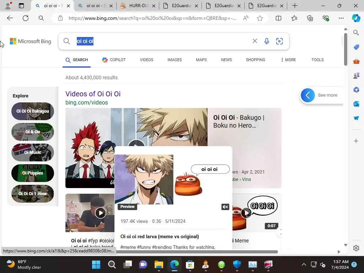Open the Favorites list icon

click(294, 18)
